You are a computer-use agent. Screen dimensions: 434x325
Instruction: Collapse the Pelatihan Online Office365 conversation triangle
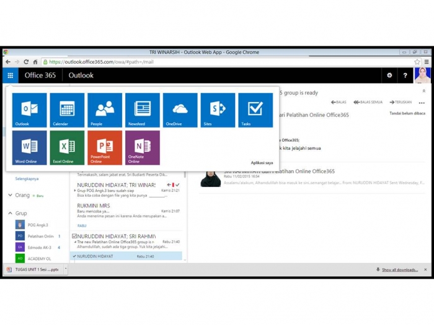pyautogui.click(x=75, y=242)
